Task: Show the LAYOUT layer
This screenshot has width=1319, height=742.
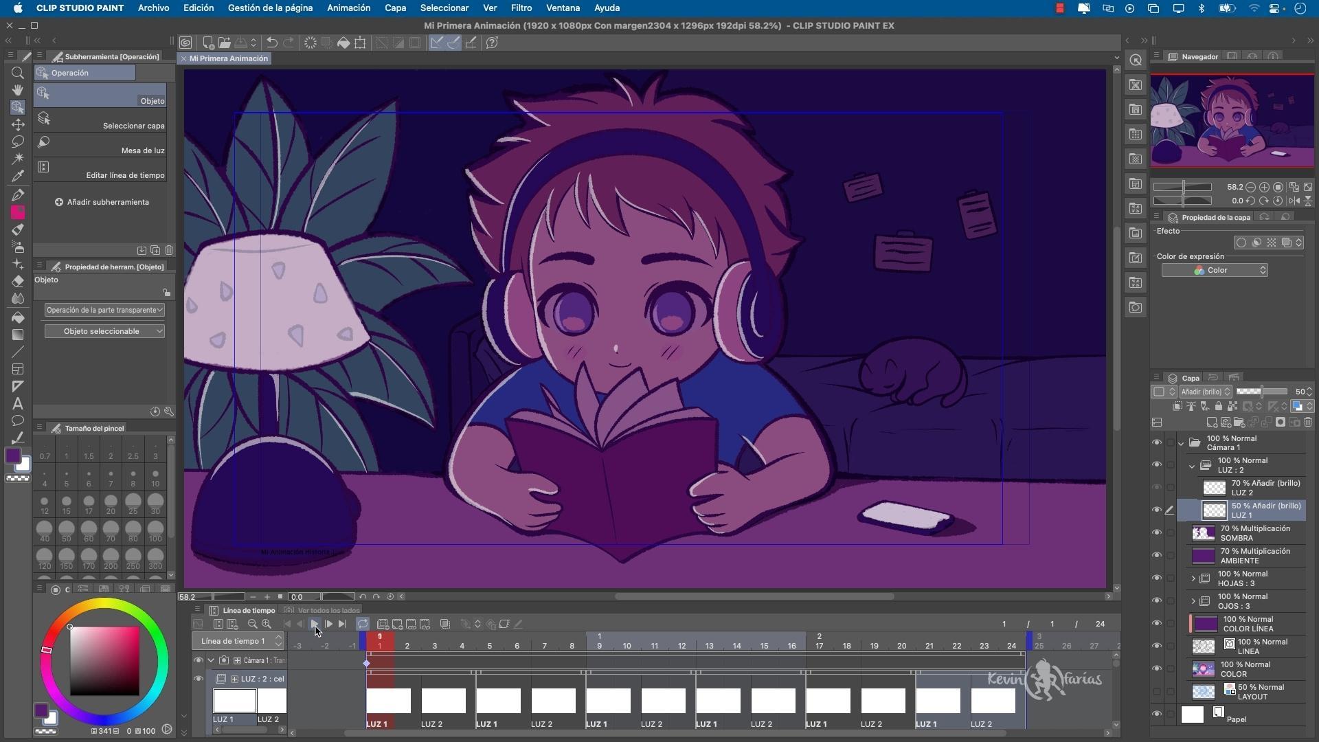Action: [1157, 692]
